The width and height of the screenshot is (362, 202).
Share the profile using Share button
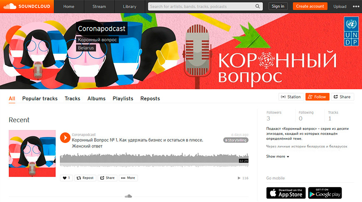coord(342,97)
